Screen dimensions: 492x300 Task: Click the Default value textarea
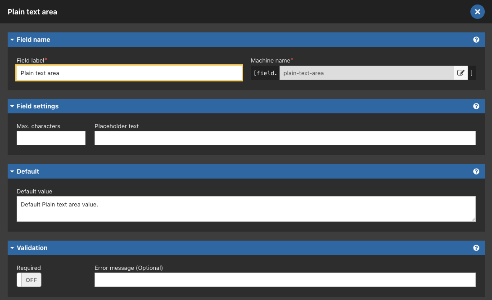click(x=246, y=208)
